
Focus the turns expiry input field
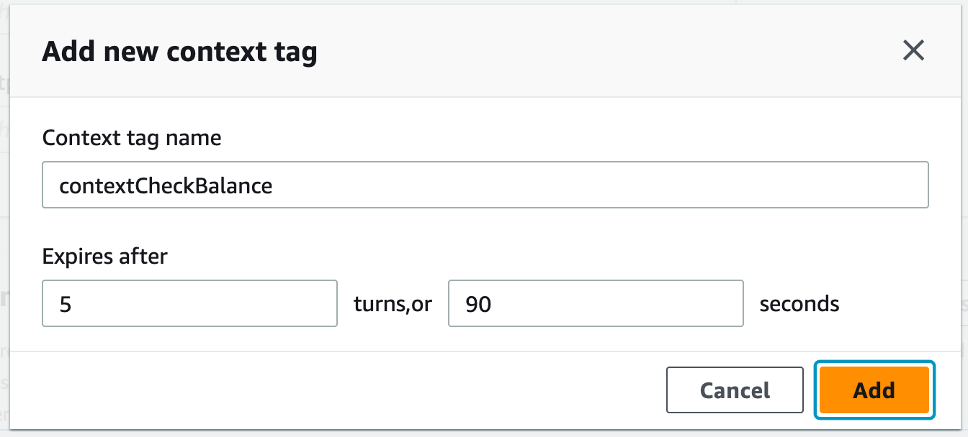[x=189, y=304]
